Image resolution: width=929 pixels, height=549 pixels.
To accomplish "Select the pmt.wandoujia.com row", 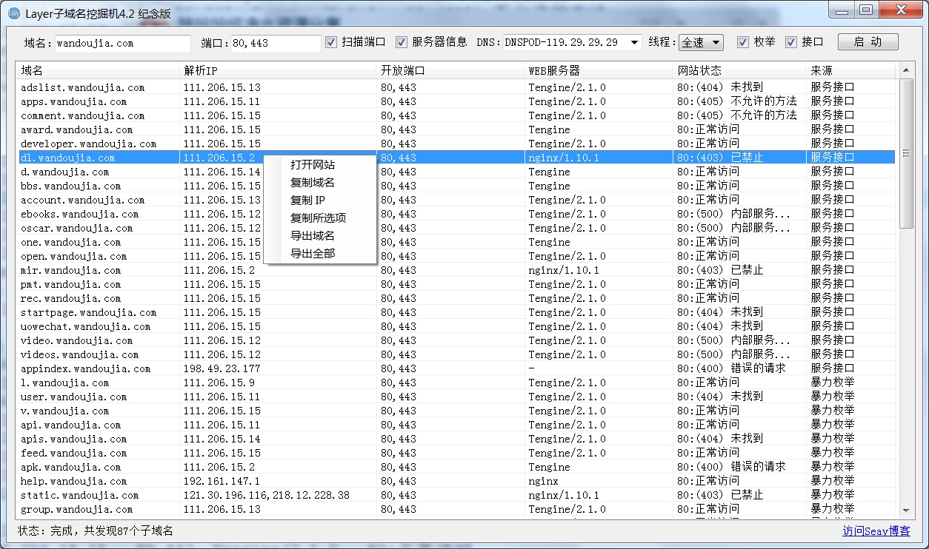I will pos(456,284).
